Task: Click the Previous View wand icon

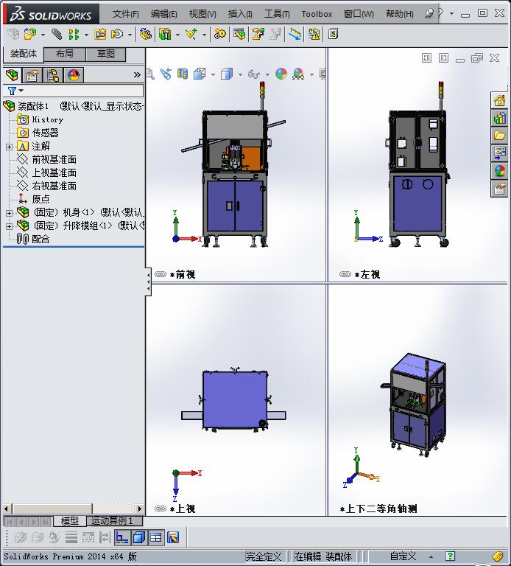Action: click(x=166, y=74)
